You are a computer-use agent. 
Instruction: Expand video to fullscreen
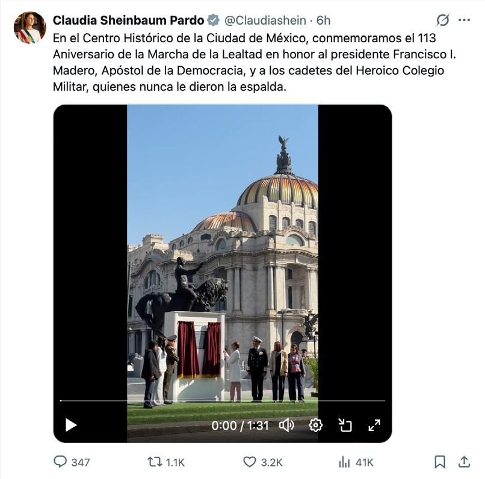[374, 425]
